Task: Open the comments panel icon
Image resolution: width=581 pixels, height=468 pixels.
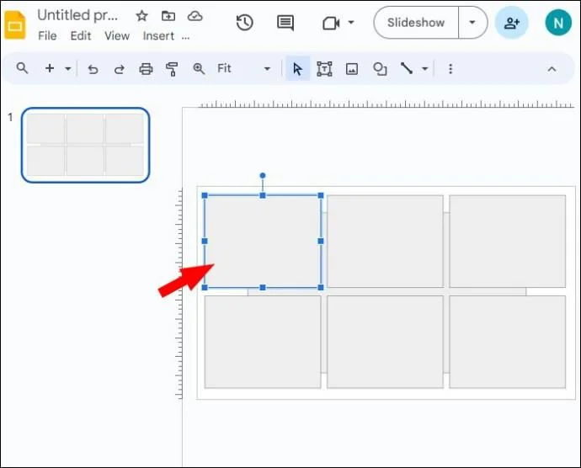Action: tap(285, 23)
